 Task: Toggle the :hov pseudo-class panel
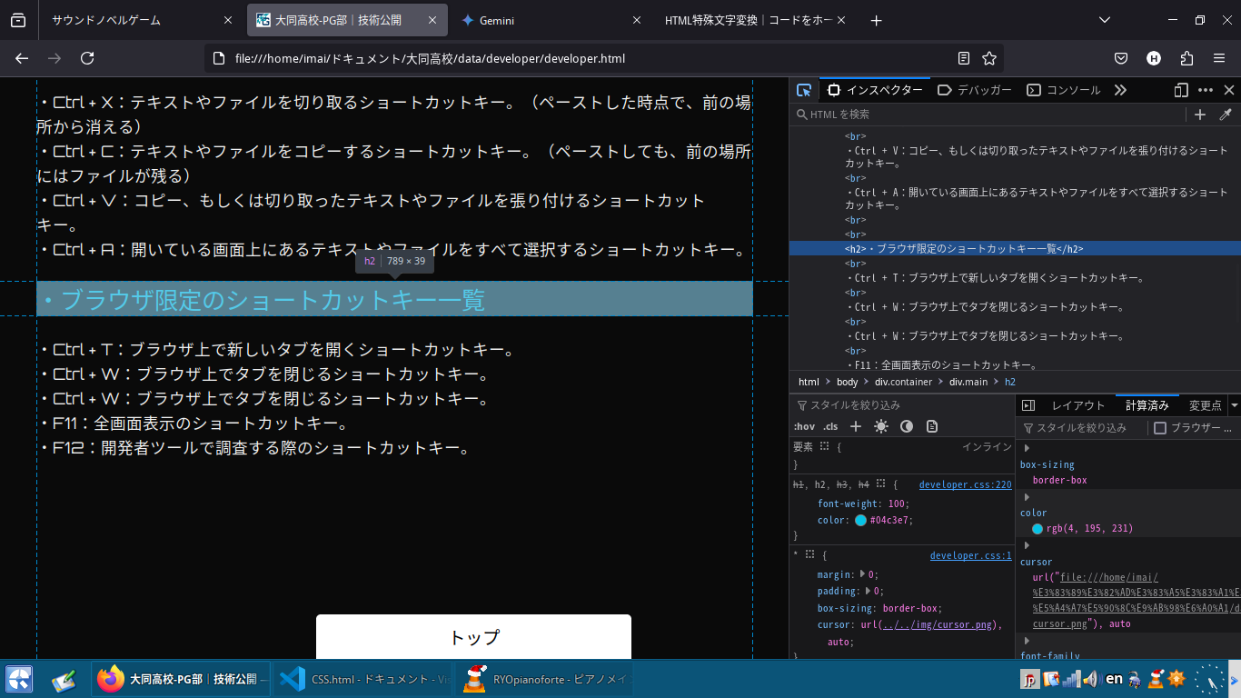pyautogui.click(x=804, y=426)
